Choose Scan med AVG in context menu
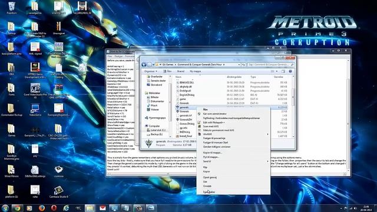The width and height of the screenshot is (377, 212). (233, 126)
